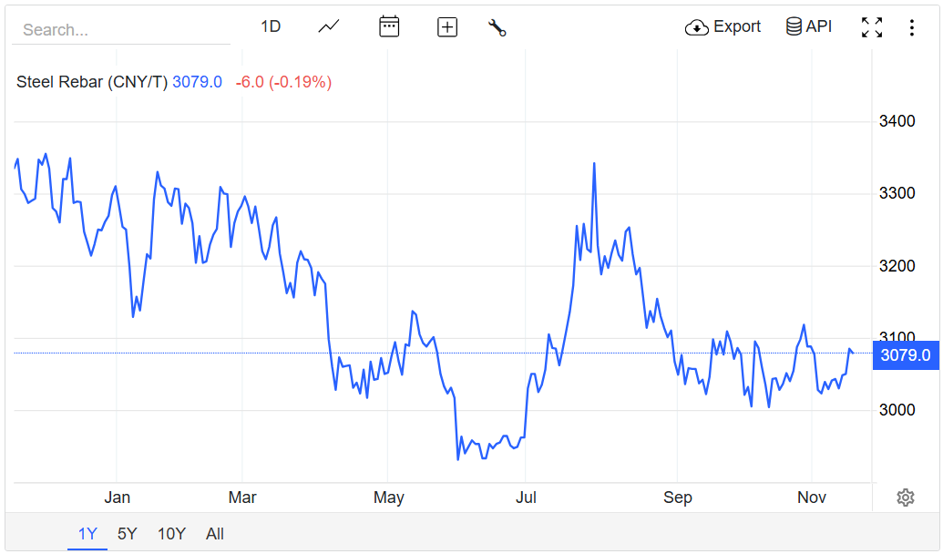Open the three-dot more options menu

911,27
